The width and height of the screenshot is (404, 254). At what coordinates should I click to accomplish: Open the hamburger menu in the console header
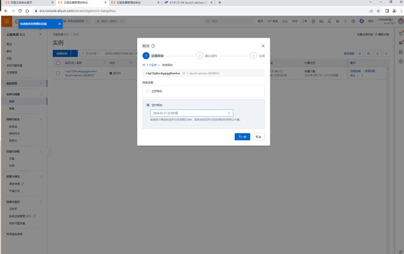[x=7, y=21]
